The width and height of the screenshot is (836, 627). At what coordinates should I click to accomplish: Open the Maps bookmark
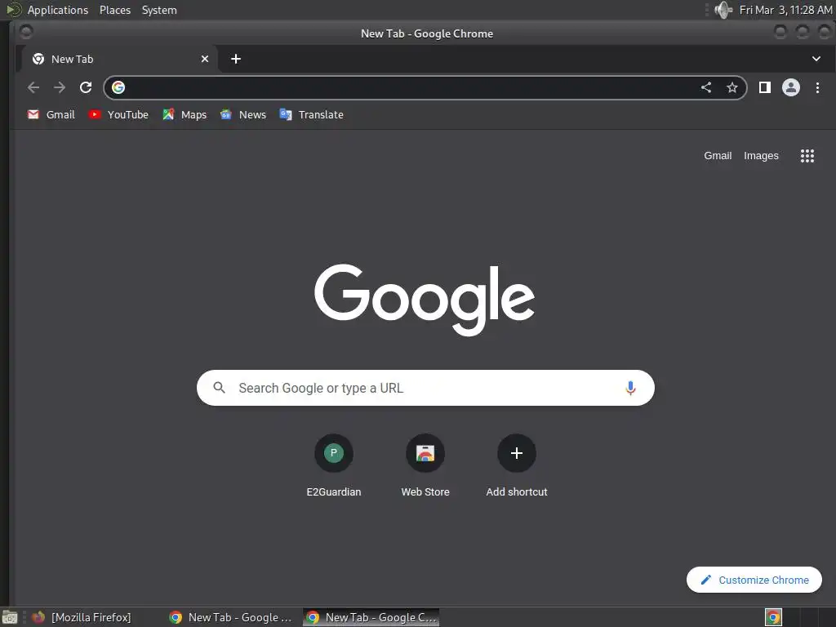185,114
